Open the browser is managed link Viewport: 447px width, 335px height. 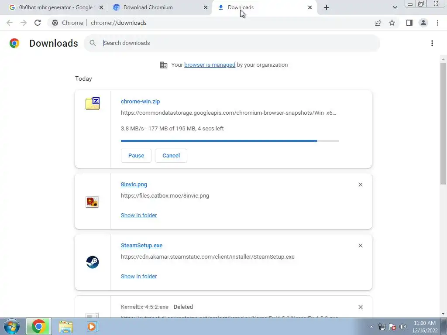(210, 65)
